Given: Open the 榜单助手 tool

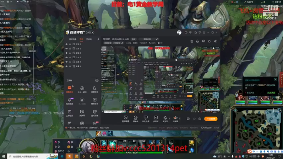Looking at the screenshot, I should (x=94, y=101).
